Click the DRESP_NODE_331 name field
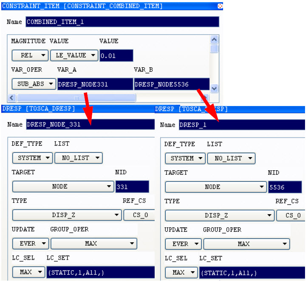 coord(90,124)
